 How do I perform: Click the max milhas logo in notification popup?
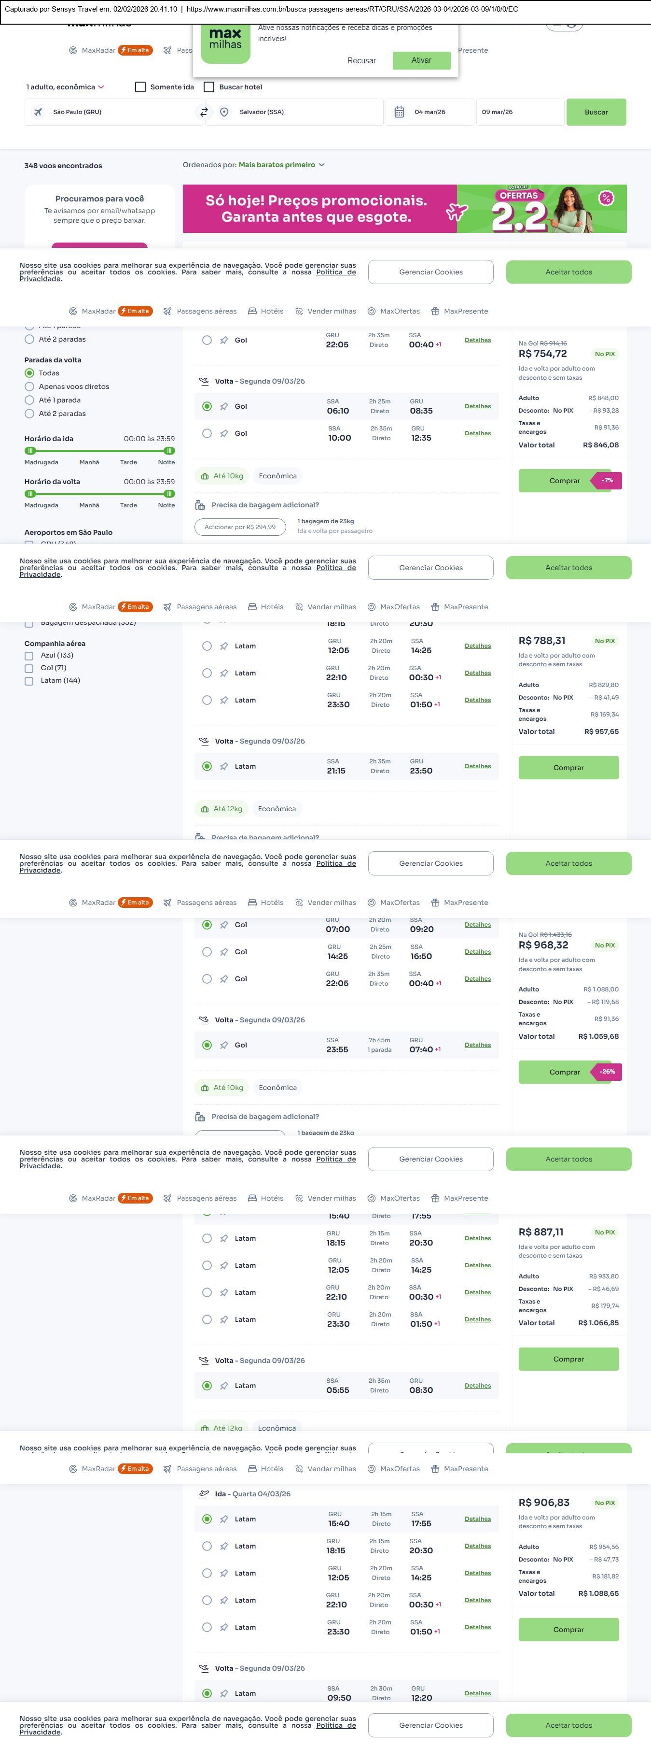225,43
